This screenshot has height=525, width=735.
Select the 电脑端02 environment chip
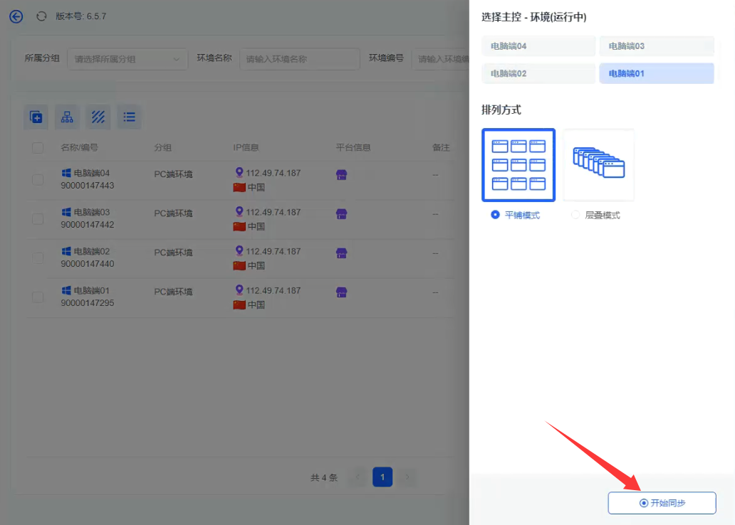point(538,73)
